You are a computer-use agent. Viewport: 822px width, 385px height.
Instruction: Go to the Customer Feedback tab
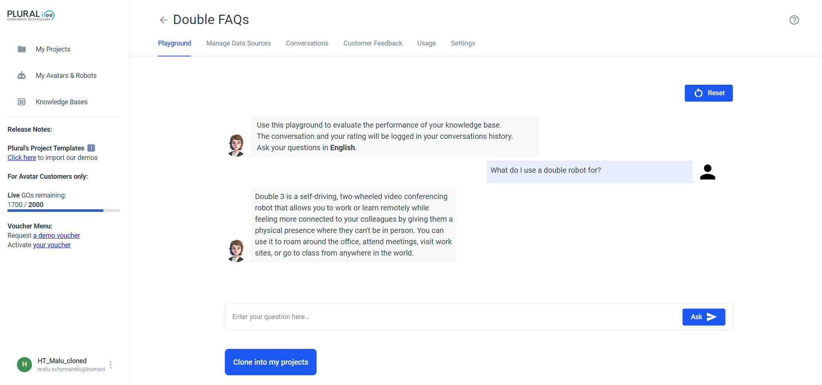click(x=373, y=43)
